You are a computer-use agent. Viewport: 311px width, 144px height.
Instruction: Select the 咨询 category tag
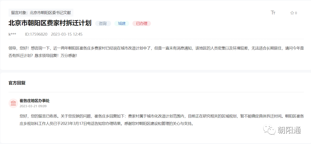click(103, 24)
